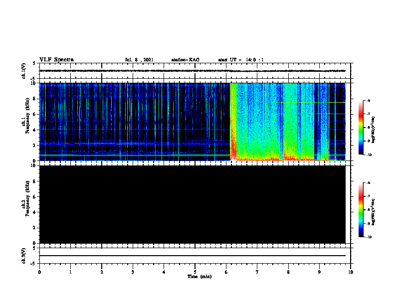Click the ch.1 color bar unit label

tap(374, 130)
